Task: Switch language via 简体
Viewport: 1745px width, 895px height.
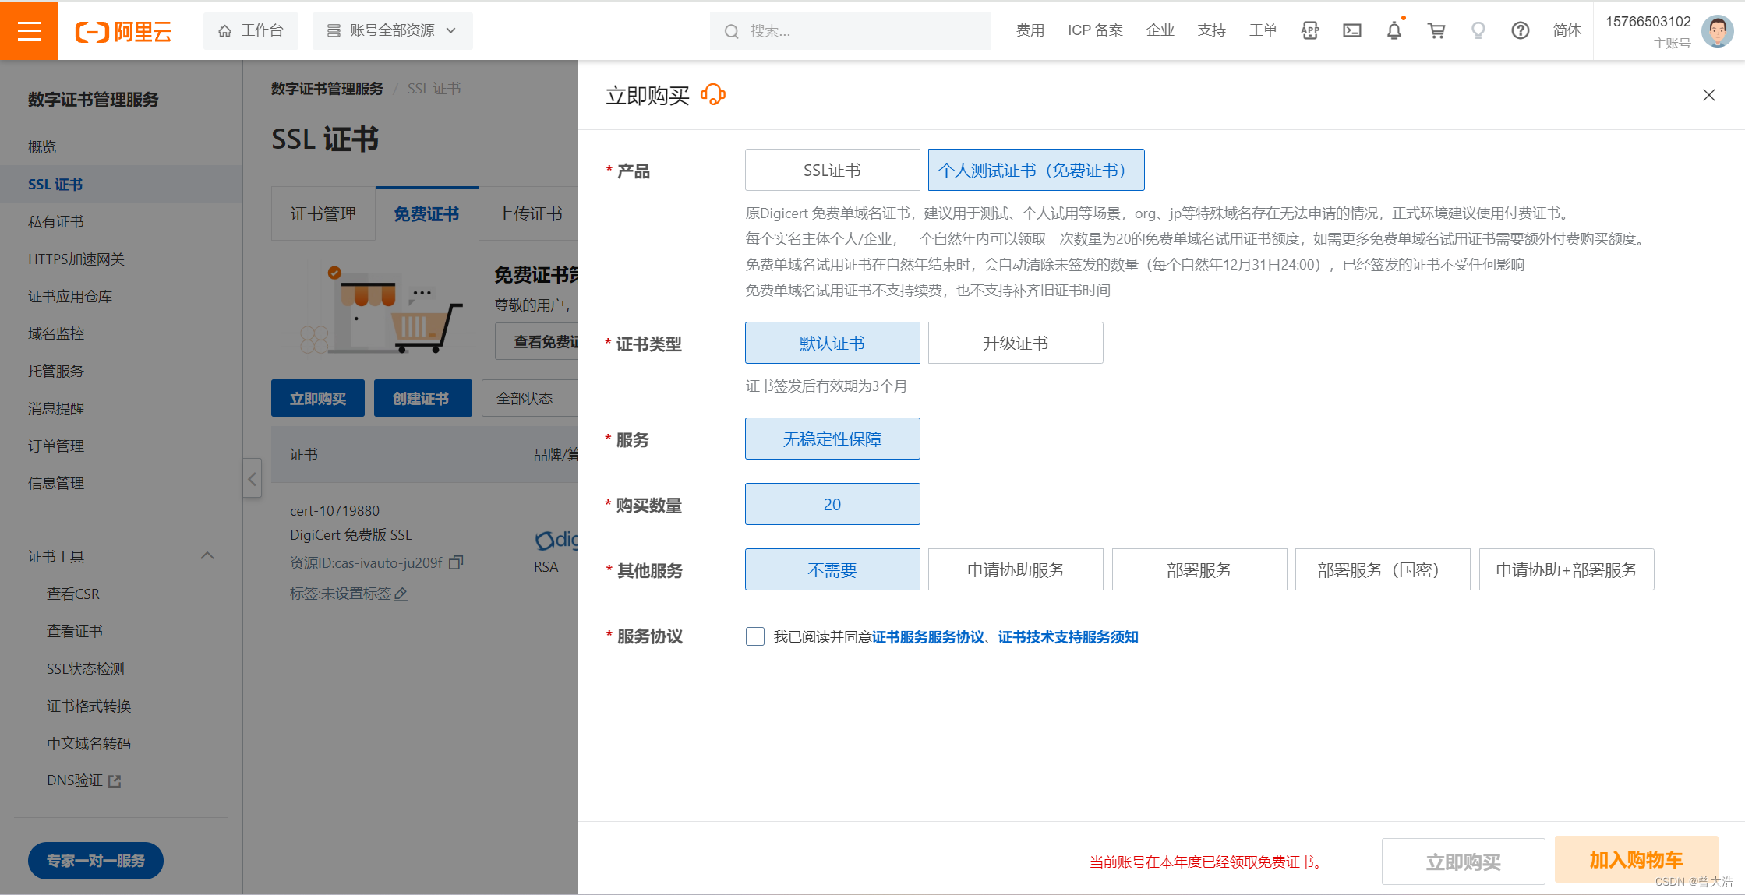Action: coord(1567,30)
